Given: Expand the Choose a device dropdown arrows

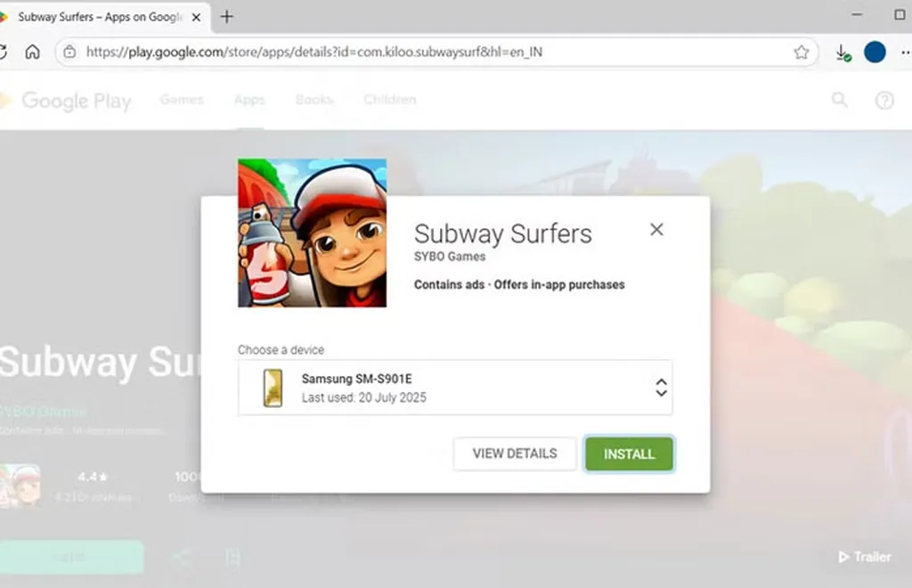Looking at the screenshot, I should coord(662,388).
